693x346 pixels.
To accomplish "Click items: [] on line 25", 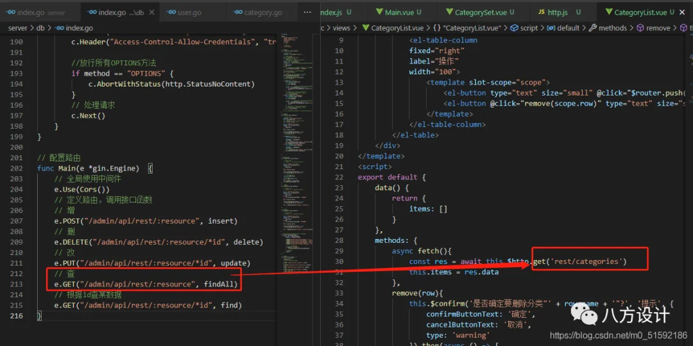I will [429, 209].
